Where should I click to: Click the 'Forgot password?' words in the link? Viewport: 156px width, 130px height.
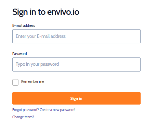26,110
